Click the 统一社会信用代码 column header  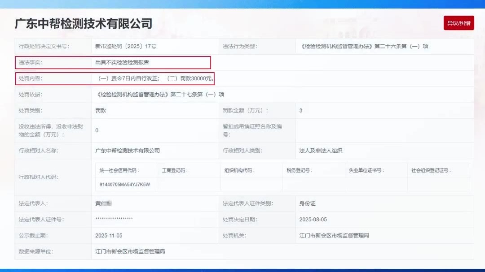click(119, 170)
